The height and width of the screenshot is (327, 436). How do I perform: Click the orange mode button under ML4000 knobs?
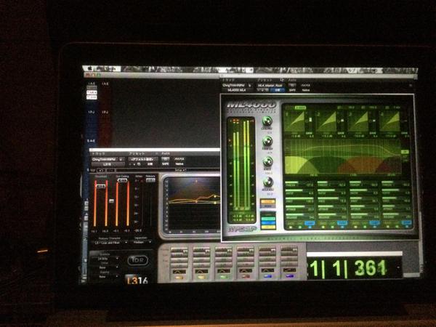[x=267, y=201]
